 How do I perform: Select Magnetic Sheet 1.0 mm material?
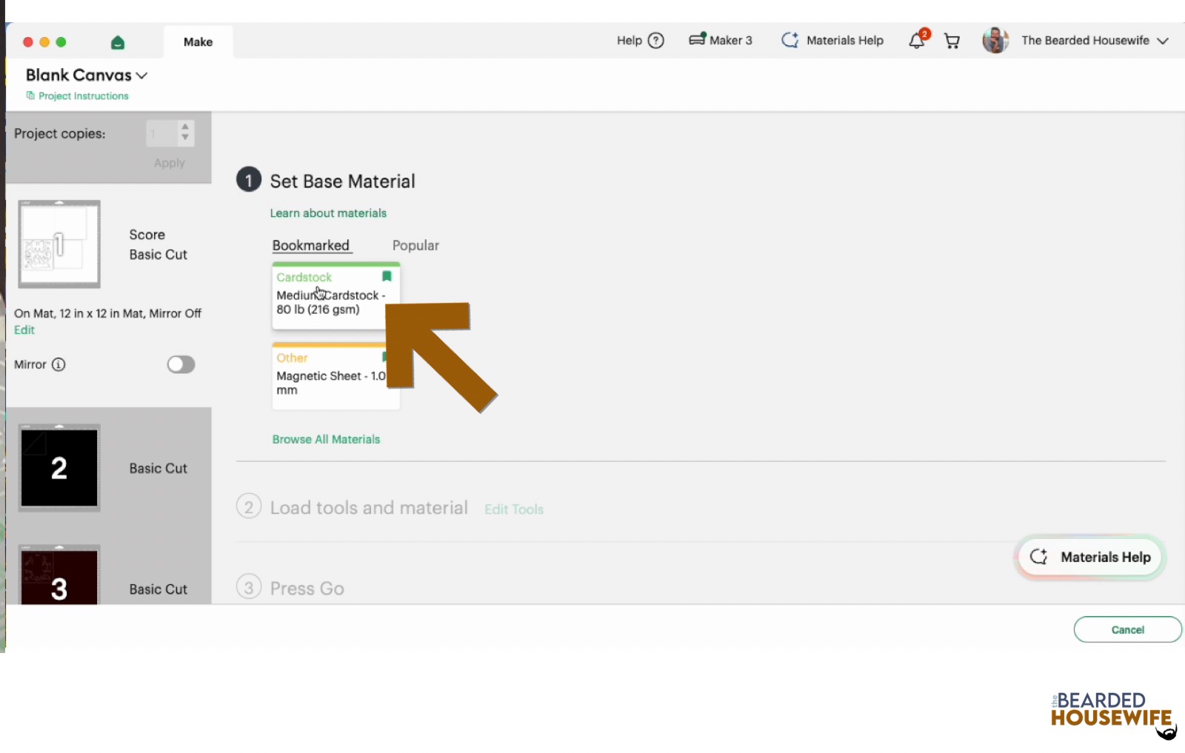[x=336, y=377]
